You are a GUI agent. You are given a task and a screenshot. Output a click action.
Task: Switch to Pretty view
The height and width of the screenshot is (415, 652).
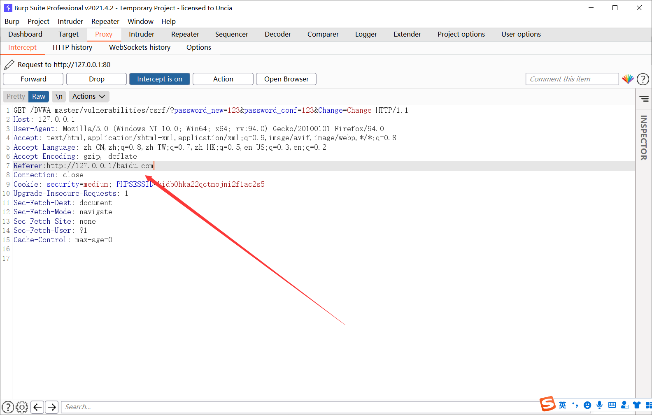click(x=16, y=96)
